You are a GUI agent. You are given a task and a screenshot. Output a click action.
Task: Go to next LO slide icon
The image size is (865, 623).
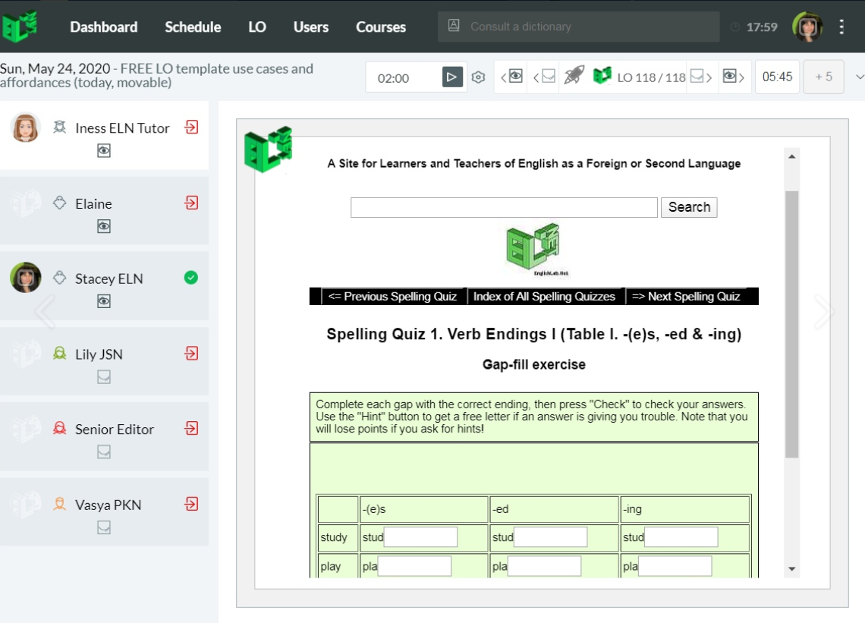701,77
